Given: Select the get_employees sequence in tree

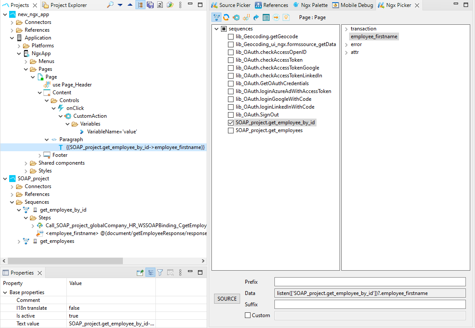Looking at the screenshot, I should pos(57,241).
